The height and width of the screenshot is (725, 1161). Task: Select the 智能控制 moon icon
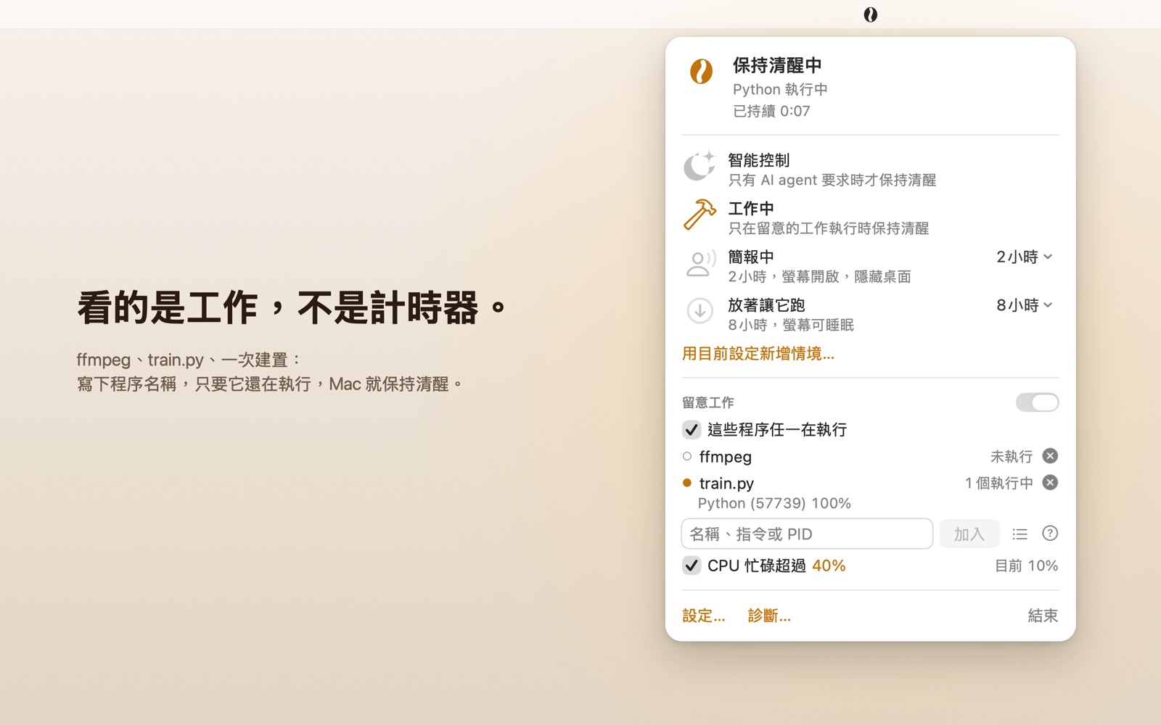point(700,166)
